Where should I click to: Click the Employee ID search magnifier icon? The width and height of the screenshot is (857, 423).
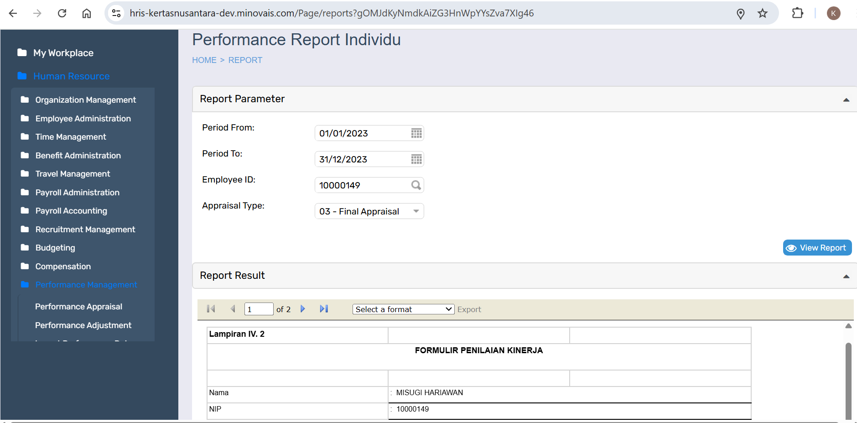click(x=416, y=185)
